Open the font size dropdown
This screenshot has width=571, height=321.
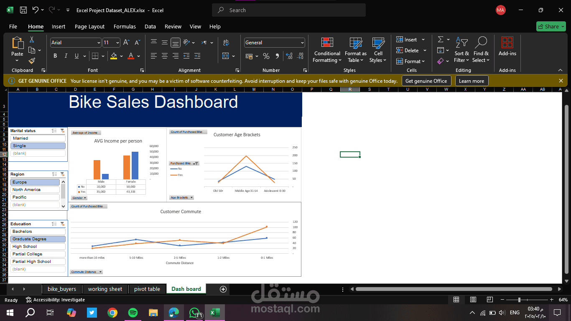(117, 43)
